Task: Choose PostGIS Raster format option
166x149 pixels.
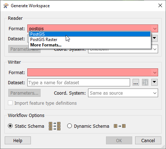Action: (x=90, y=40)
